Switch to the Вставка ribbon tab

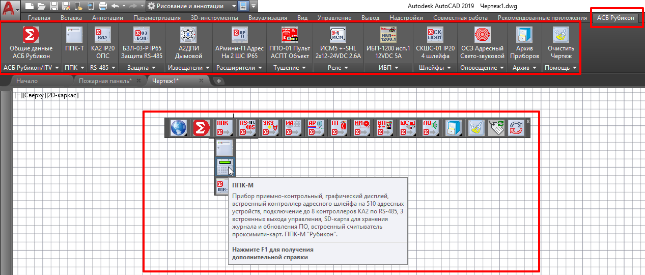coord(71,18)
